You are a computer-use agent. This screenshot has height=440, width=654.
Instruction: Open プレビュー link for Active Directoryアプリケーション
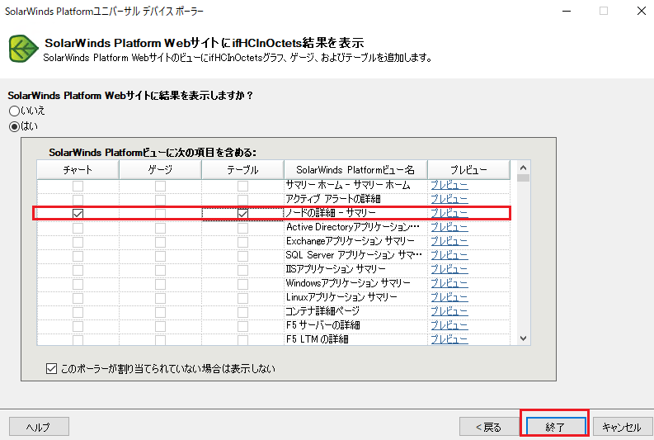pos(449,227)
